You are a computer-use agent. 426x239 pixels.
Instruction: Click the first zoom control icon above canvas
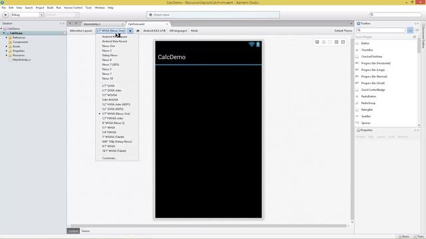(x=317, y=42)
